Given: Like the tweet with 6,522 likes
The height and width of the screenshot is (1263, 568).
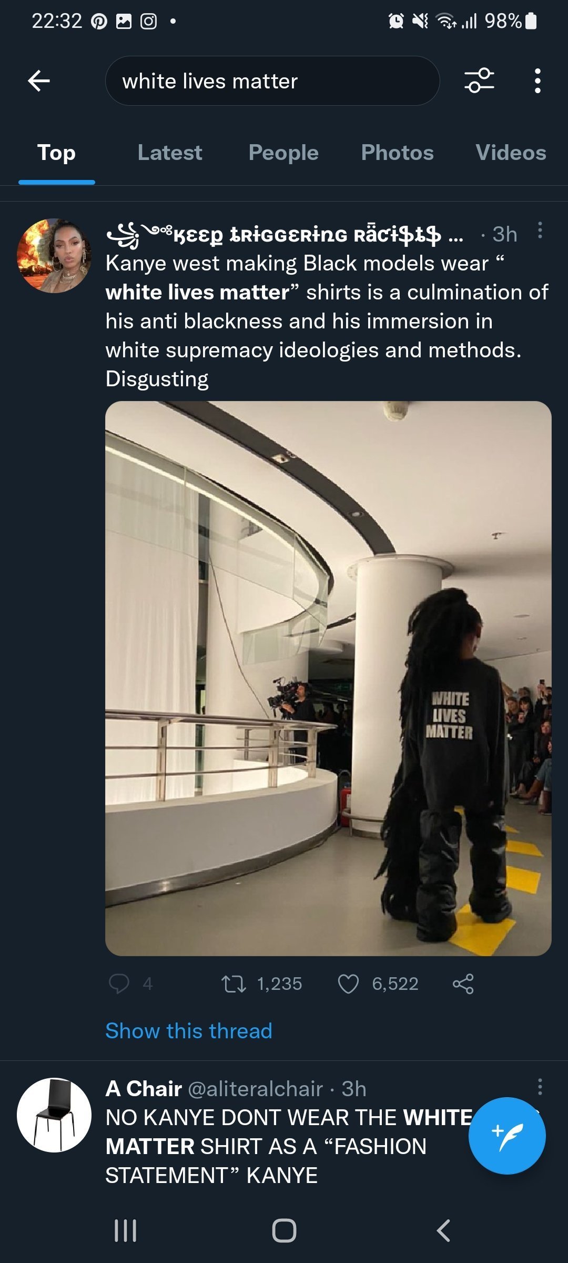Looking at the screenshot, I should pyautogui.click(x=348, y=984).
